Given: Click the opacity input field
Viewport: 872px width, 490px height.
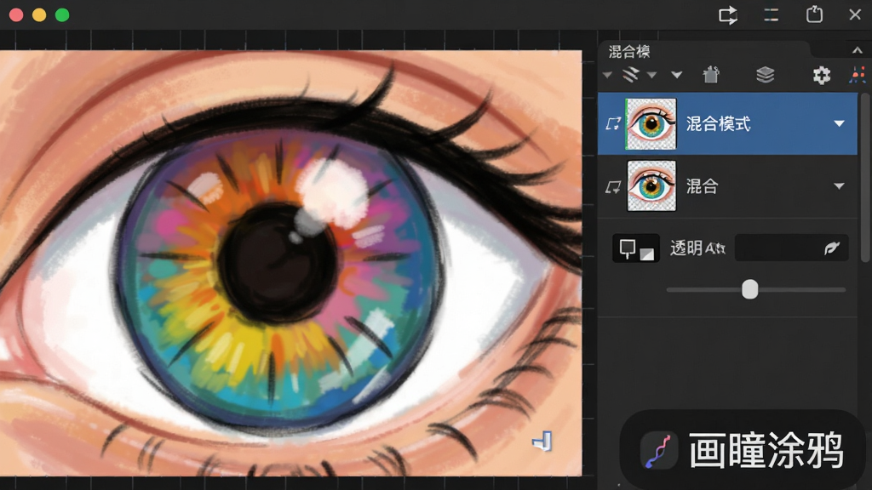Looking at the screenshot, I should (791, 248).
